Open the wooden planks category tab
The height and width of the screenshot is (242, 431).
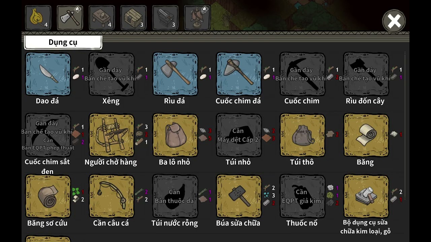point(134,18)
